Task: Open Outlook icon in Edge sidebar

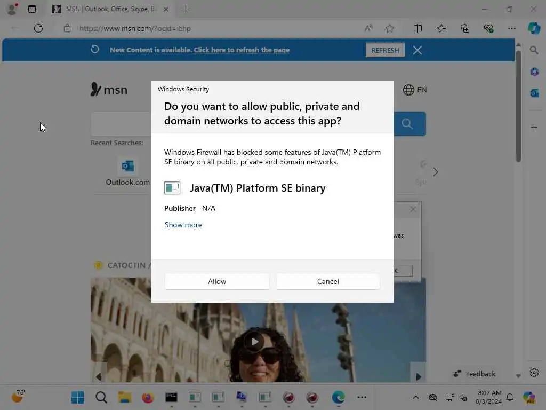Action: tap(534, 93)
